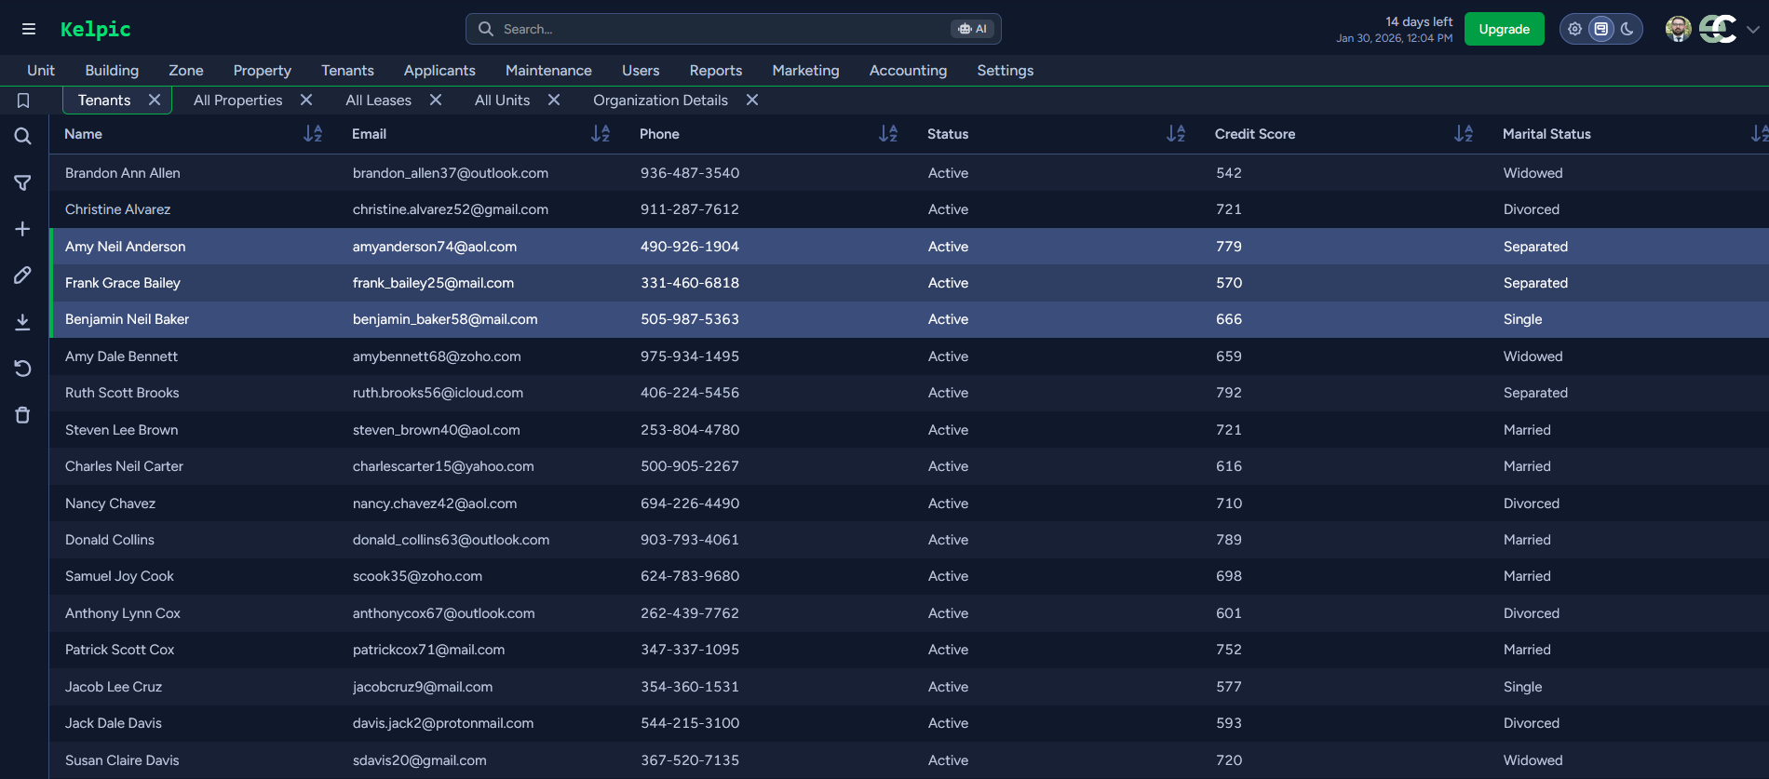Select the dark theme moon icon

[x=1627, y=29]
